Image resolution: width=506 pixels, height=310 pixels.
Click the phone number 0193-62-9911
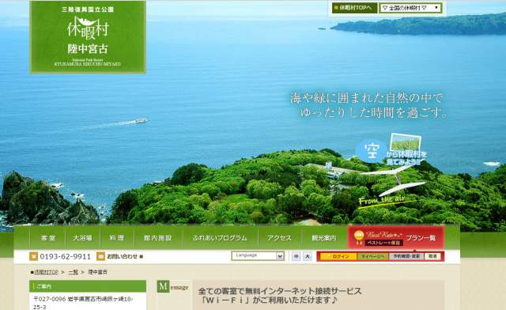pos(66,256)
